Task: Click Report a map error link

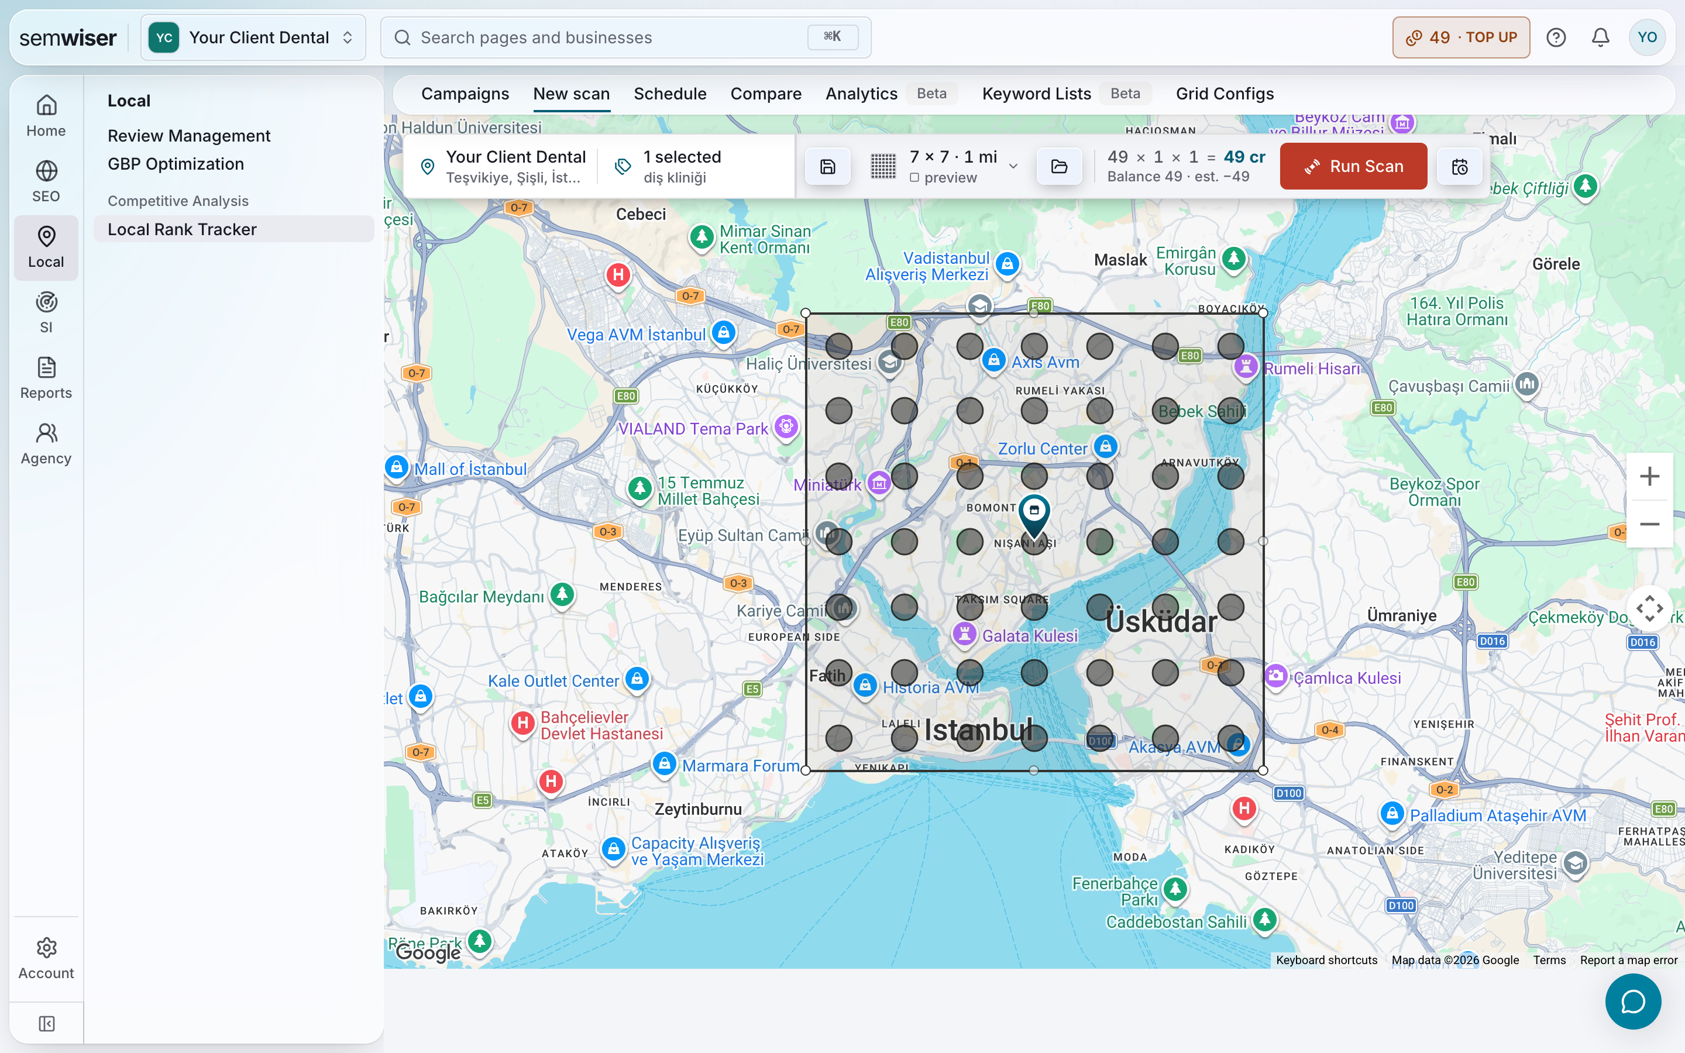Action: (x=1629, y=959)
